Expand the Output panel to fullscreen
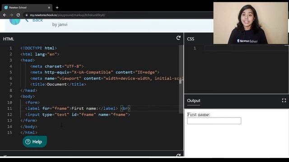 pos(284,100)
